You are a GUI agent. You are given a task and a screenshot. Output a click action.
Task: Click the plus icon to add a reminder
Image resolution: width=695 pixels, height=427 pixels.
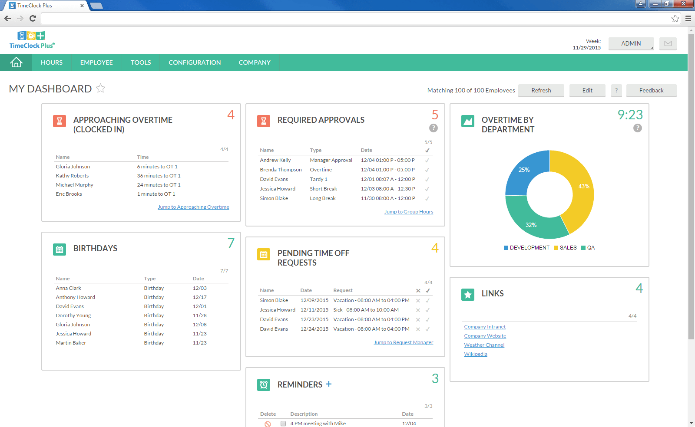coord(329,384)
